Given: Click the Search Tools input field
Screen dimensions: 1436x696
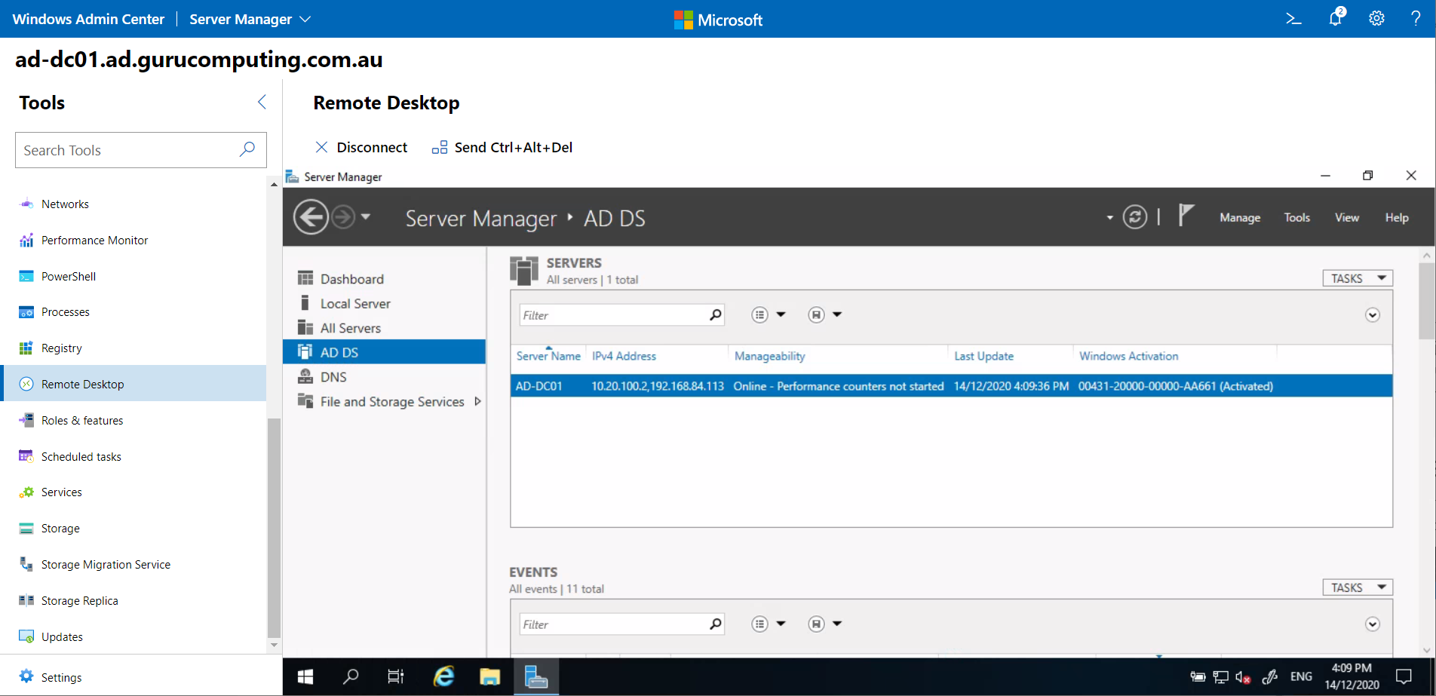Looking at the screenshot, I should click(x=141, y=150).
